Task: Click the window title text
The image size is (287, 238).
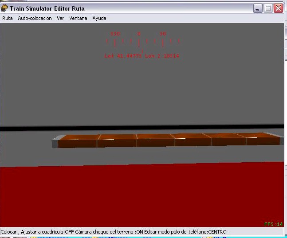Action: 47,8
